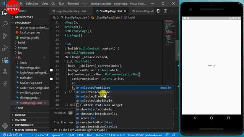
Task: Select device Infinix X559C in status bar
Action: (x=145, y=135)
